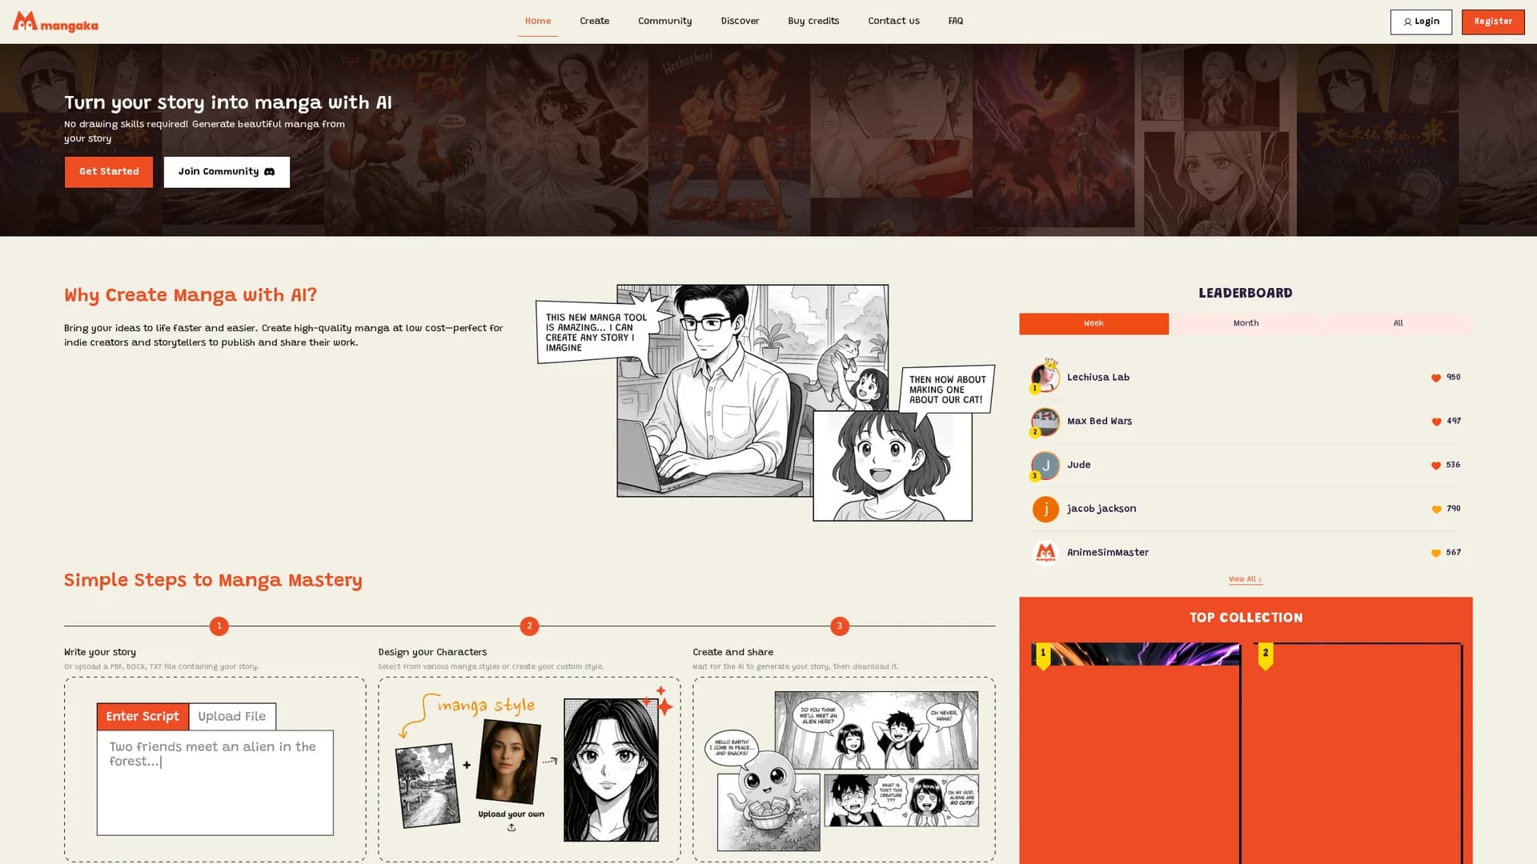Select the Enter Script tab
The image size is (1537, 864).
pos(142,717)
